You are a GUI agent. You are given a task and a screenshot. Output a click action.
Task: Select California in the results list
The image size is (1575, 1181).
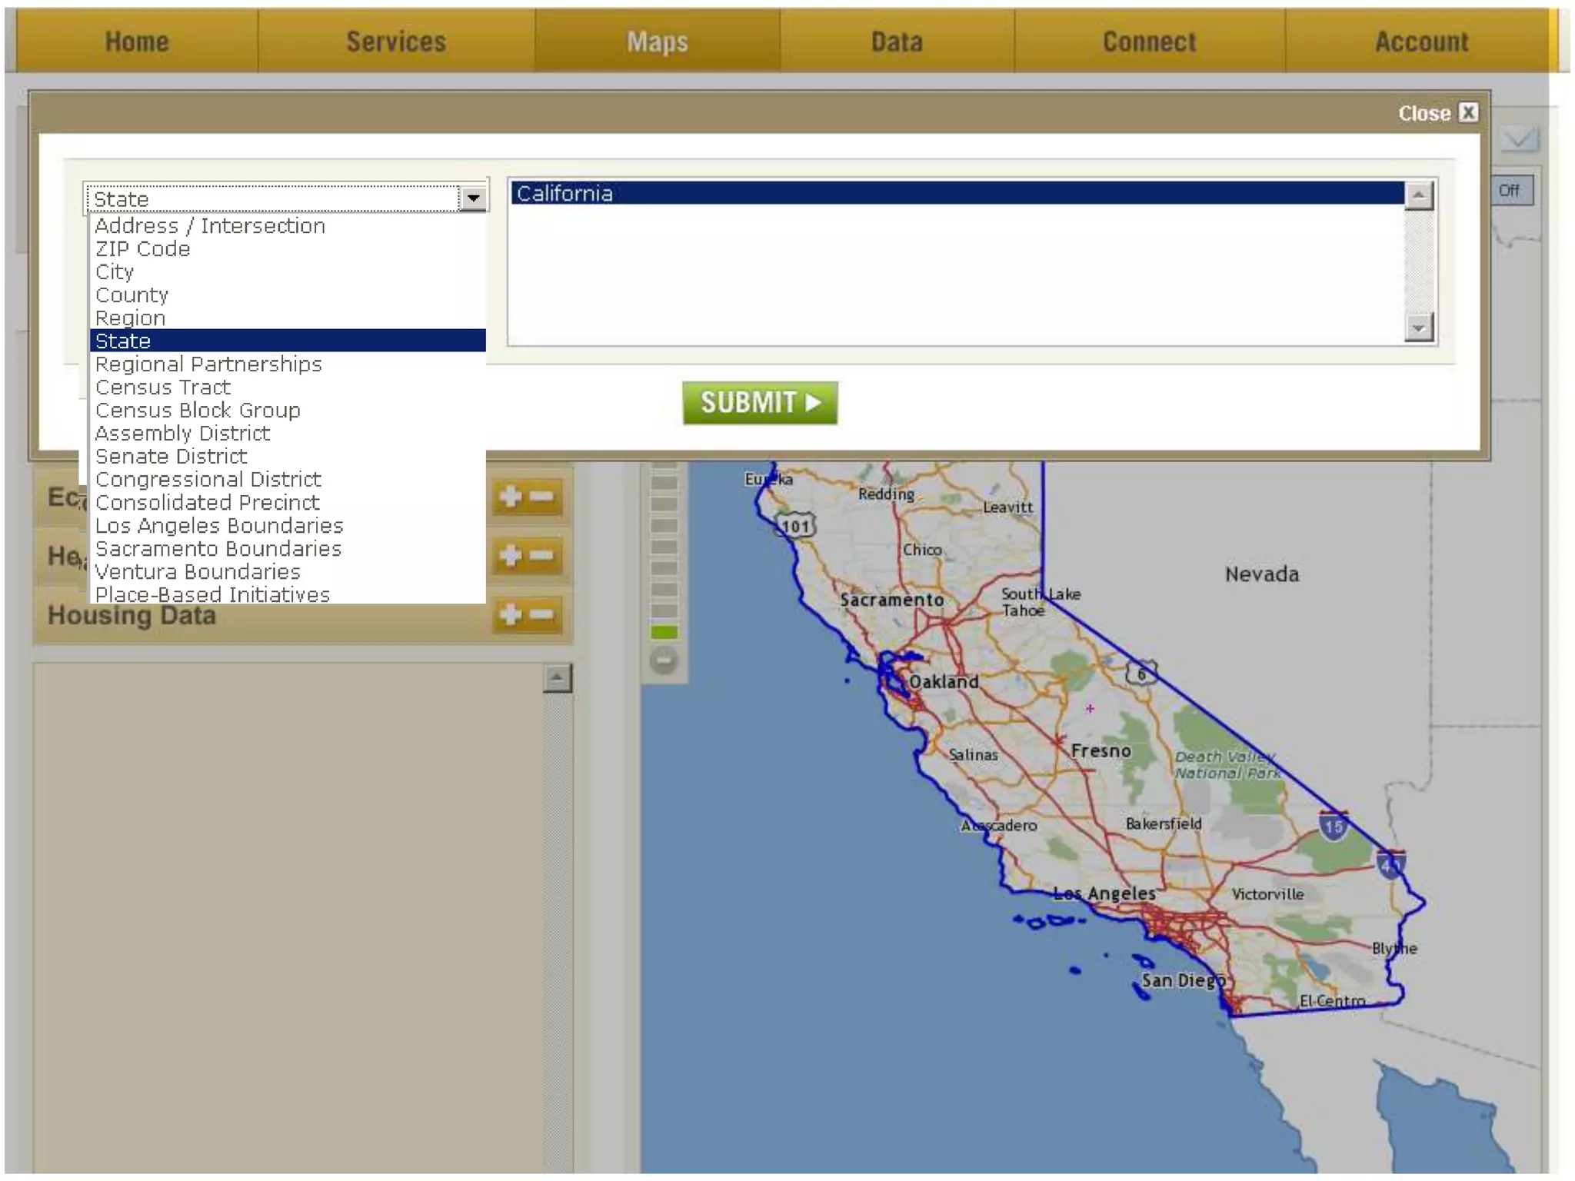click(x=957, y=193)
